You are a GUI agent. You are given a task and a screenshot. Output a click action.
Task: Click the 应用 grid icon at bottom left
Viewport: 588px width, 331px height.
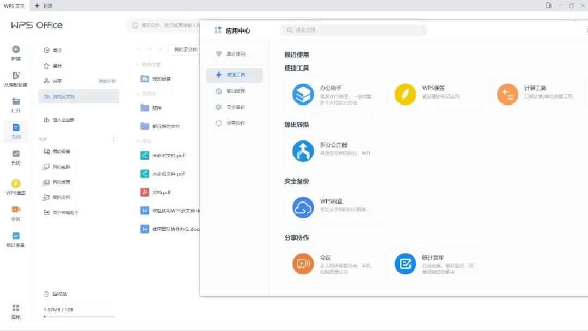[16, 308]
